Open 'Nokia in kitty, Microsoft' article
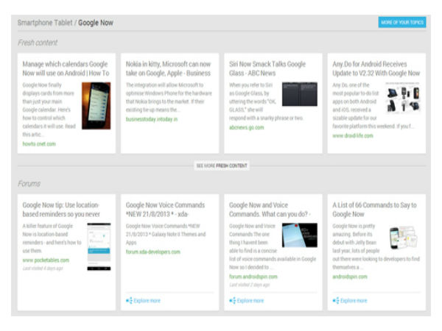442x331 pixels. pyautogui.click(x=168, y=68)
